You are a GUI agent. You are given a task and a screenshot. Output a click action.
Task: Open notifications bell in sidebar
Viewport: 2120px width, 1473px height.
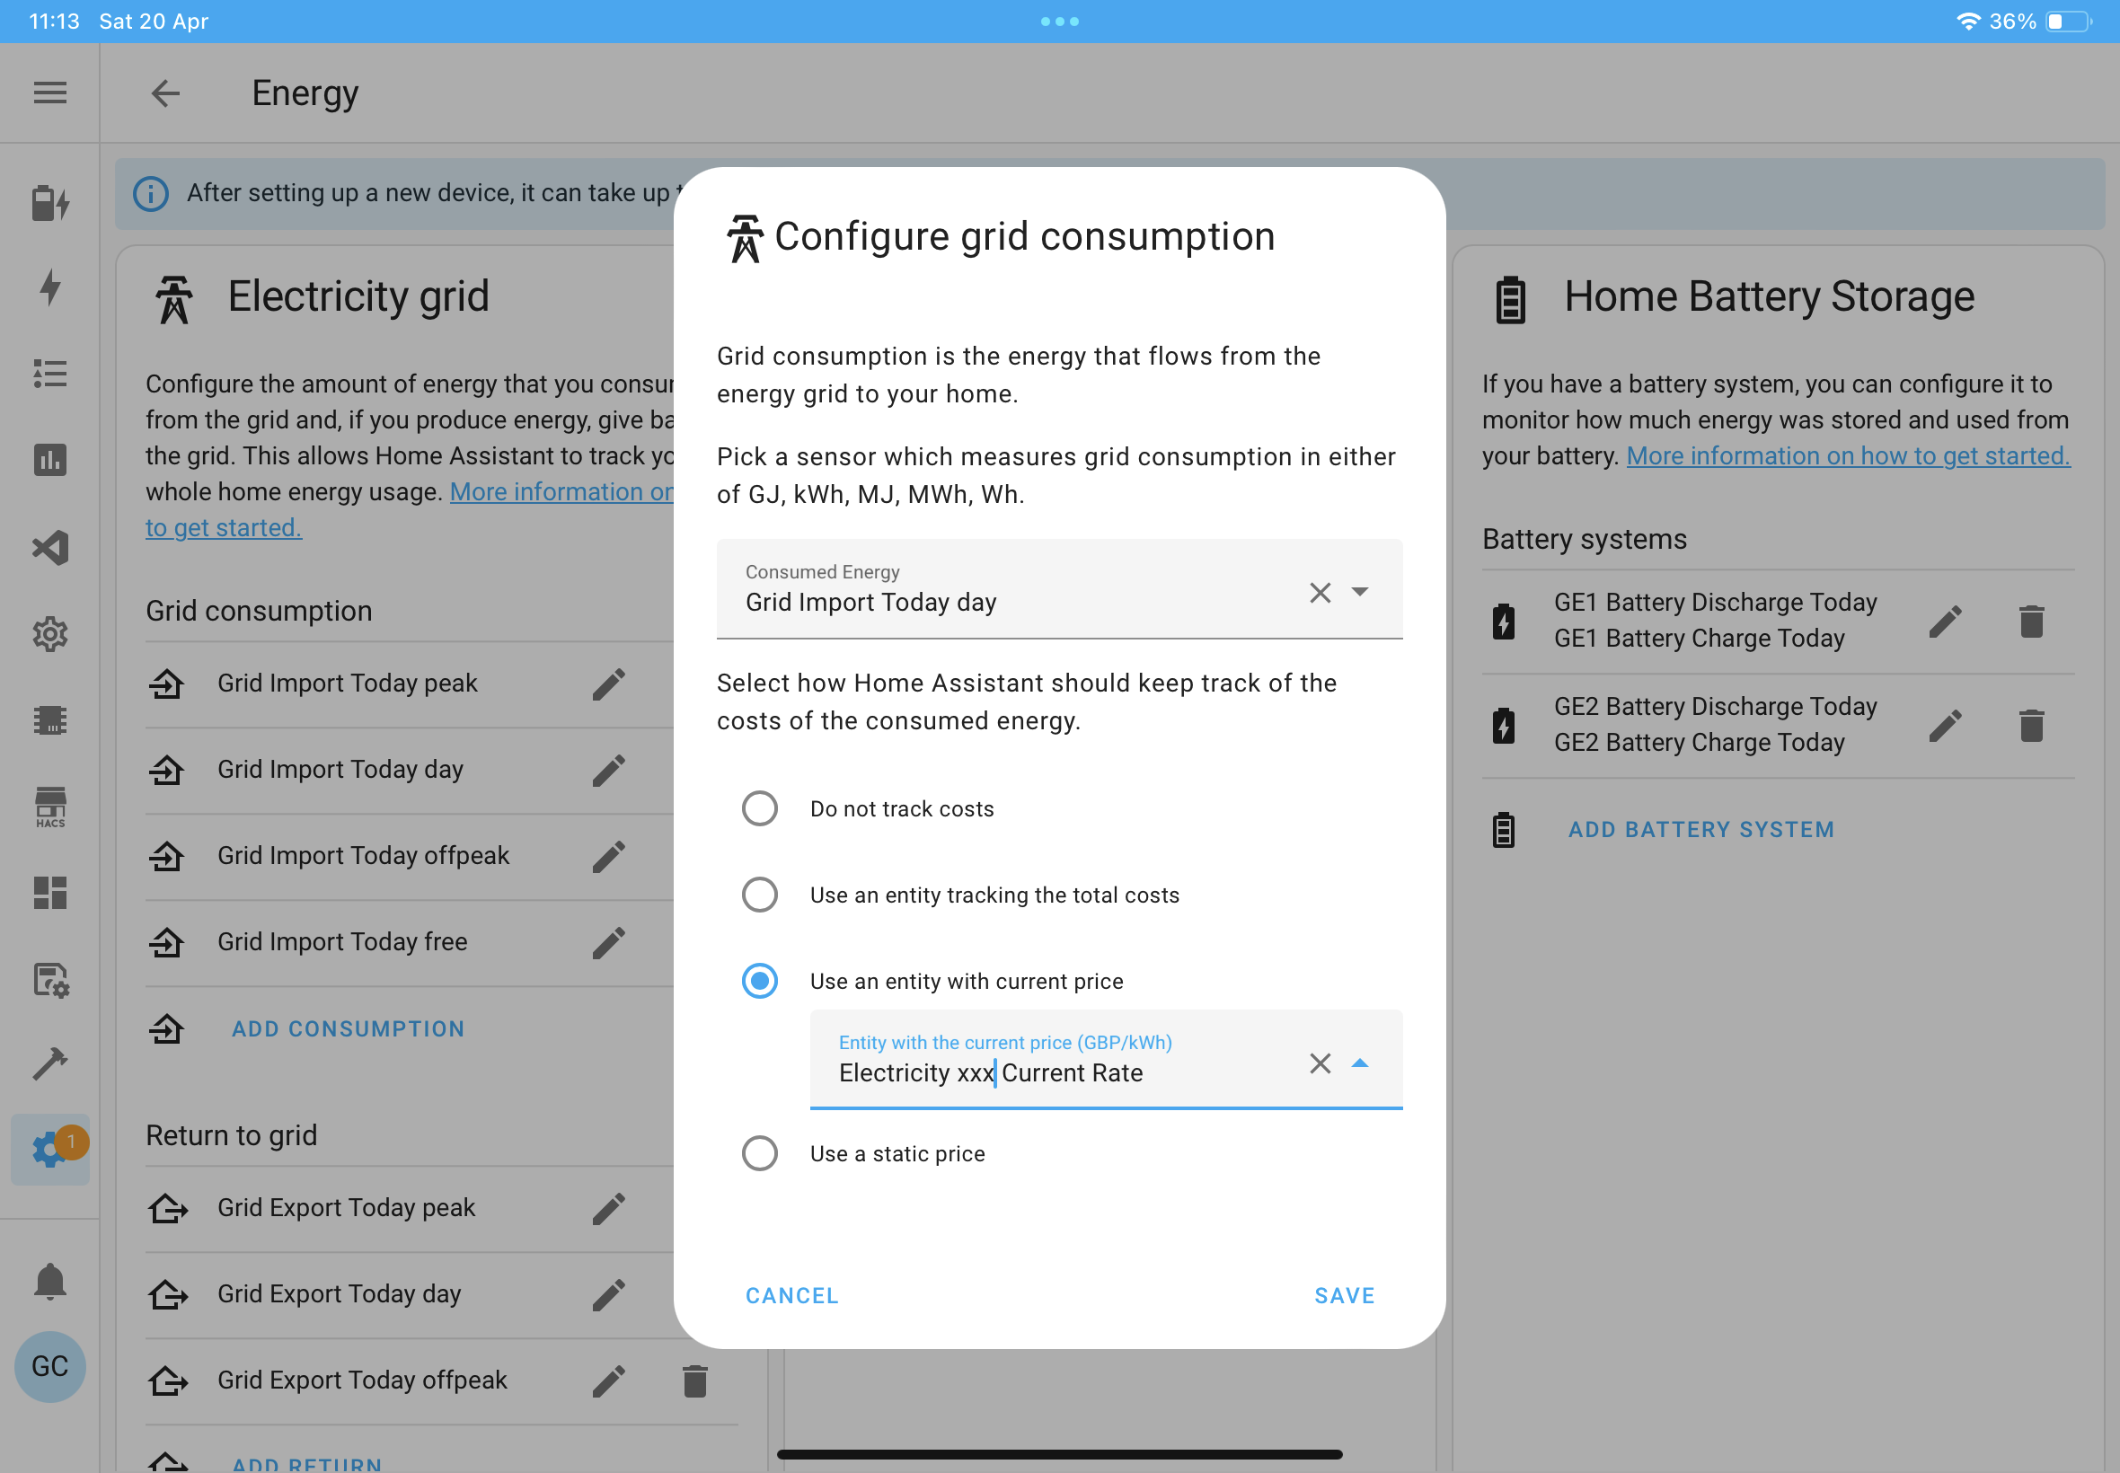49,1281
